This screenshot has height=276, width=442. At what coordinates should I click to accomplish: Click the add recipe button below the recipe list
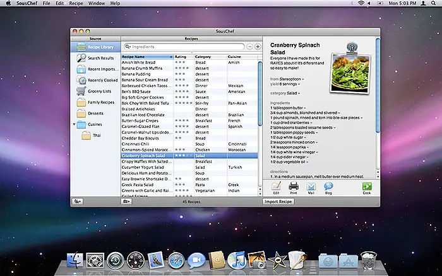click(126, 202)
